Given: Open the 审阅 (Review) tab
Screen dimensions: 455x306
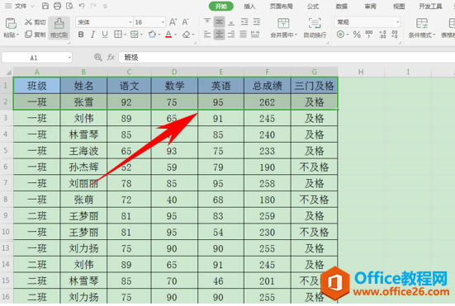Looking at the screenshot, I should pos(371,6).
